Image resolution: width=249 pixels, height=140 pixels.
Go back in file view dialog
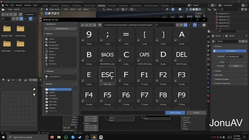[82, 25]
